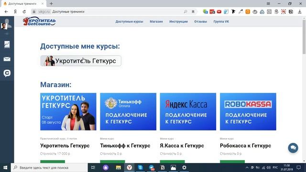Open Инструкции menu item
Screen dimensions: 306x172
(178, 21)
